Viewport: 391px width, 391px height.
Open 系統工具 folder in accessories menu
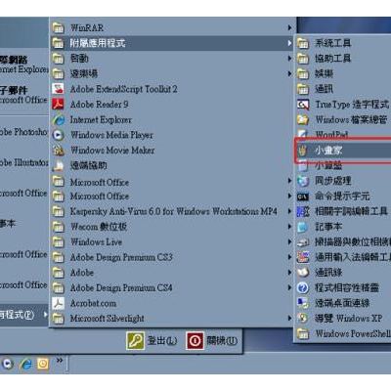(x=343, y=43)
